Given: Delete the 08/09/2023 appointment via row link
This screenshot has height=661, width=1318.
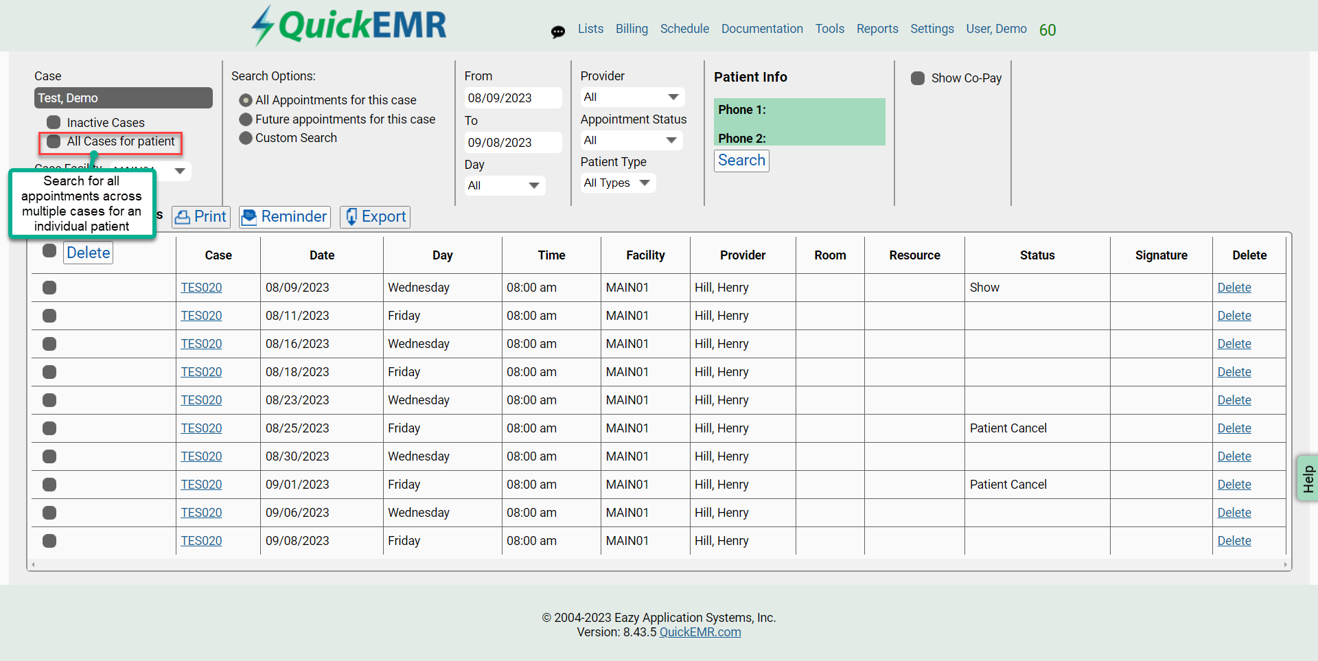Looking at the screenshot, I should tap(1234, 288).
